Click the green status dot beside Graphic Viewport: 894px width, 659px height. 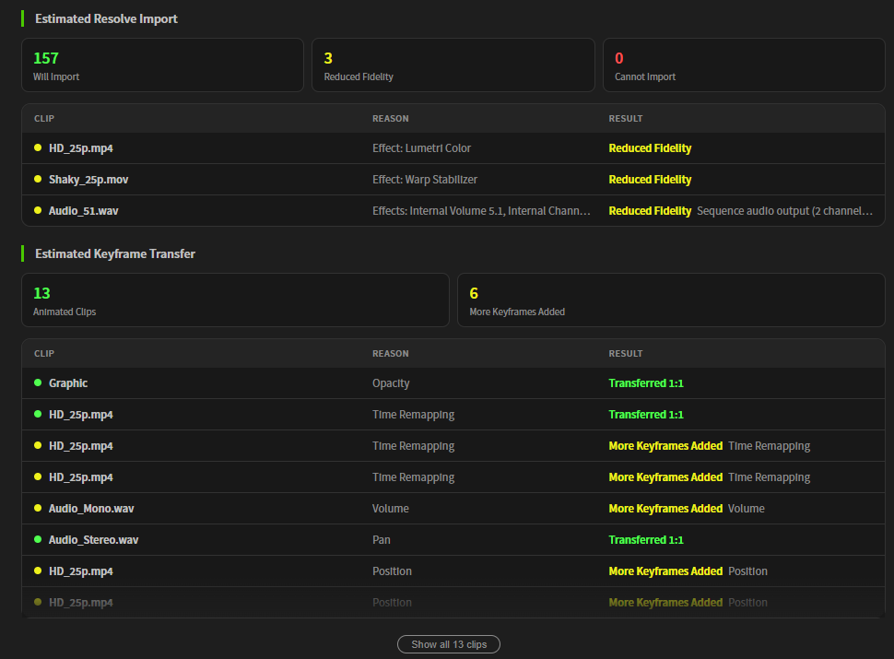(38, 382)
